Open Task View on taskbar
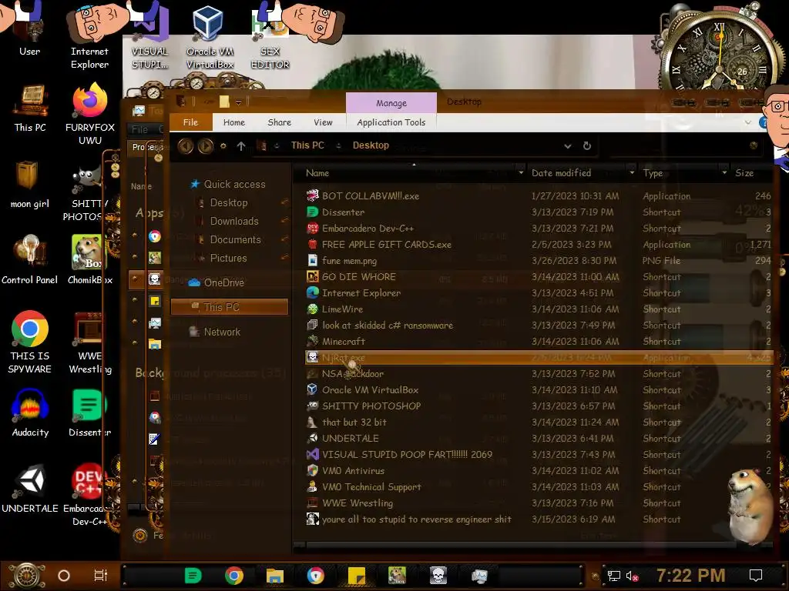 101,576
